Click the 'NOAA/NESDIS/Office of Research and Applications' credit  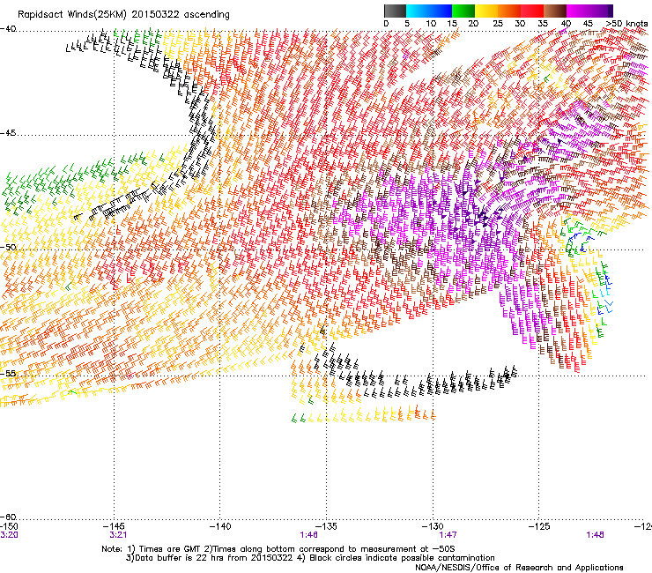(x=519, y=568)
